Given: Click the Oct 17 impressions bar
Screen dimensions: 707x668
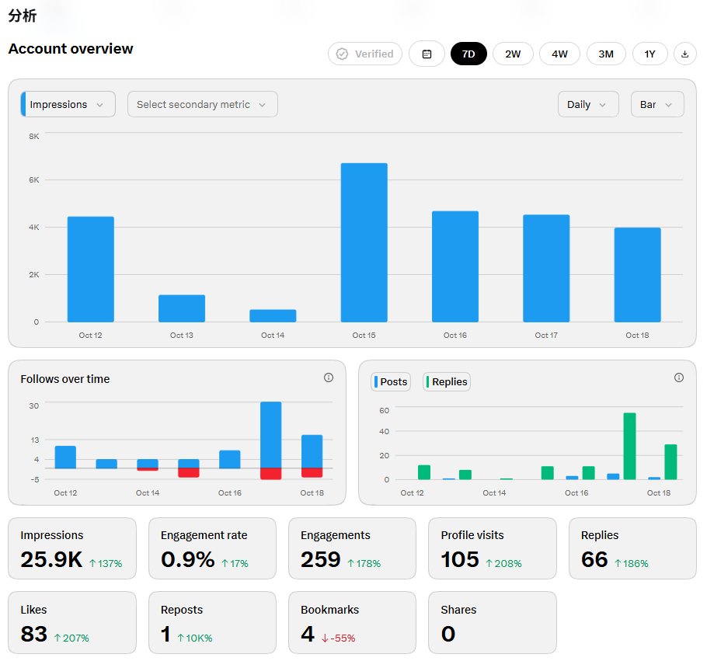Looking at the screenshot, I should click(x=546, y=268).
